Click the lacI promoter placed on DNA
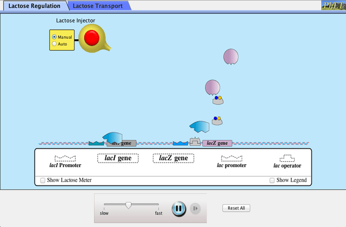 tap(96, 143)
